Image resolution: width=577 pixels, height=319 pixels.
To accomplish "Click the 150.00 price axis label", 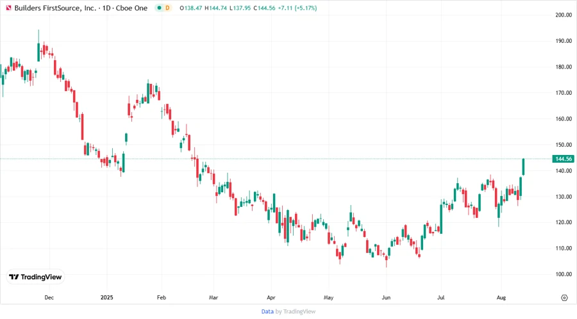I will [x=564, y=145].
